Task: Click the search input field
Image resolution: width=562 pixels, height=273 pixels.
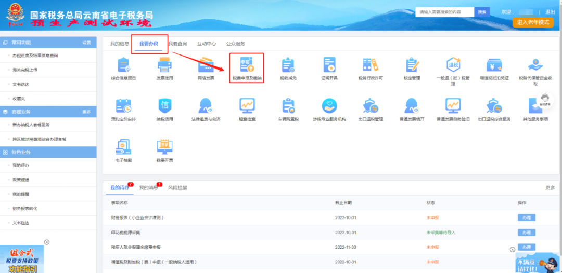Action: coord(445,12)
